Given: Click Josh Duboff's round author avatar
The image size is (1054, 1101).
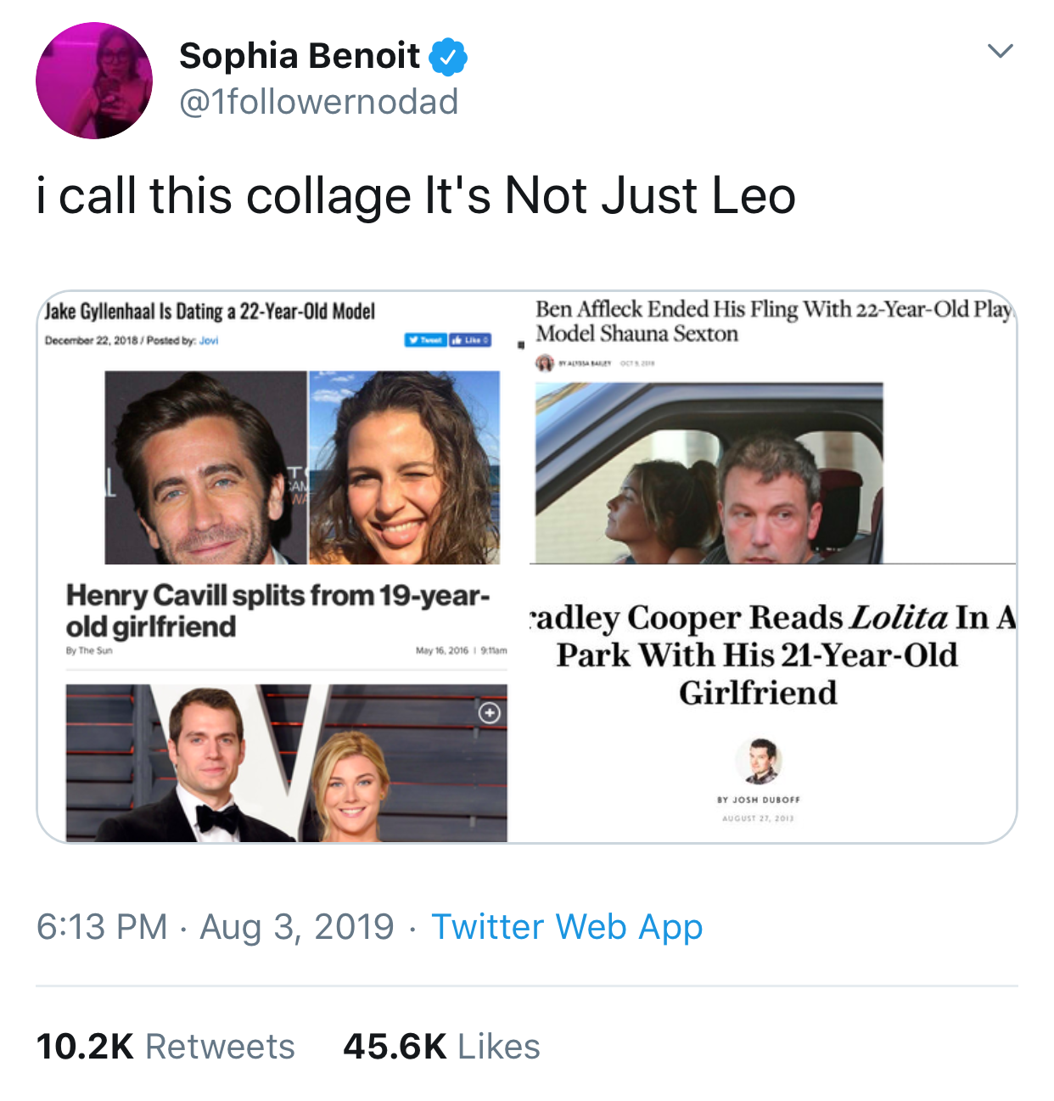Looking at the screenshot, I should (758, 761).
